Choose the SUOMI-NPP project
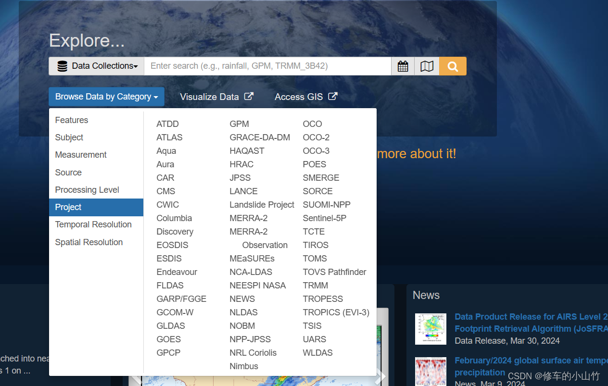 [x=327, y=205]
